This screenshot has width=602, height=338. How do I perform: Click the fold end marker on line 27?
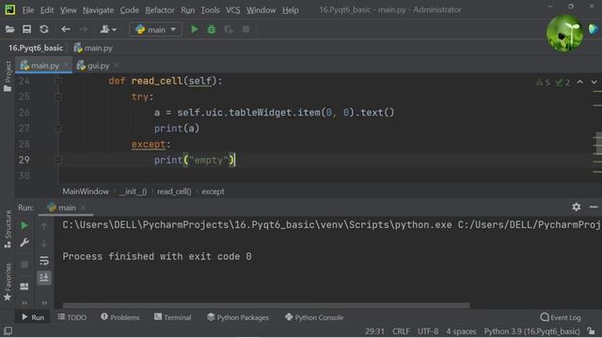(58, 129)
